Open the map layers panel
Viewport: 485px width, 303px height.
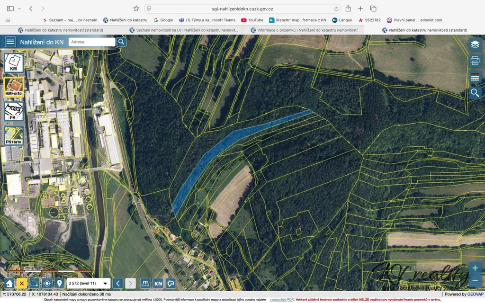click(x=475, y=45)
